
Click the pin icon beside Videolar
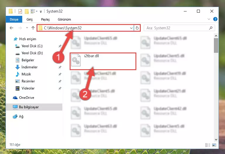pyautogui.click(x=60, y=88)
